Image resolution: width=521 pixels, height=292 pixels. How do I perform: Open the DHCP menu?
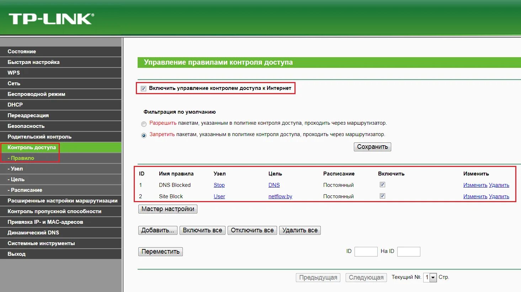(x=60, y=105)
